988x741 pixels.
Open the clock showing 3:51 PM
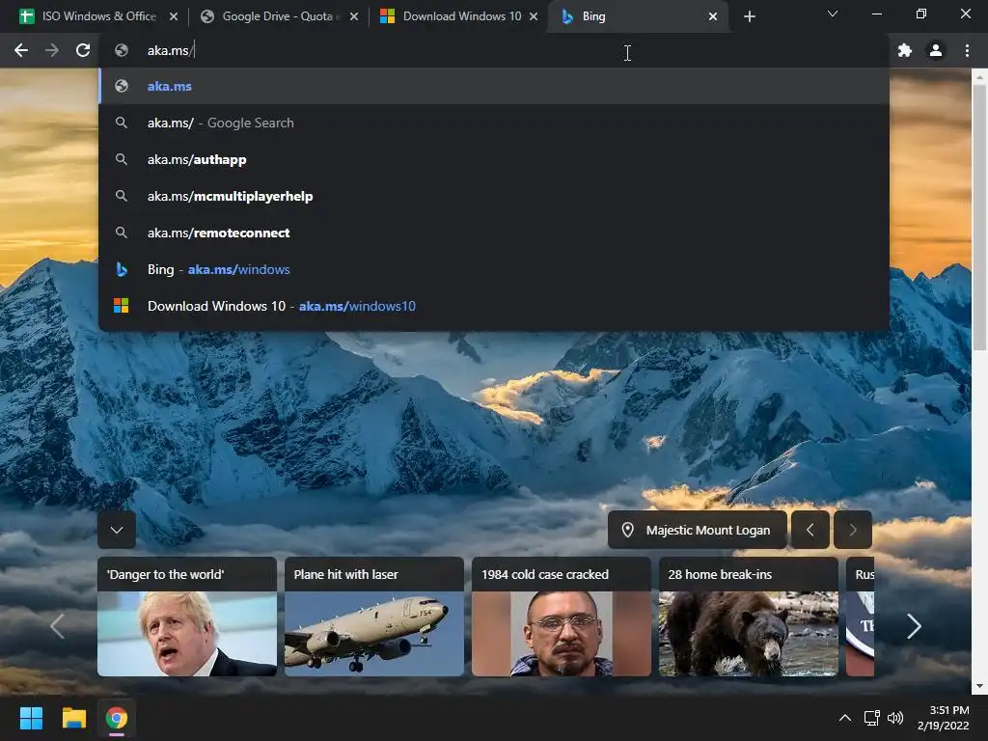[x=944, y=718]
